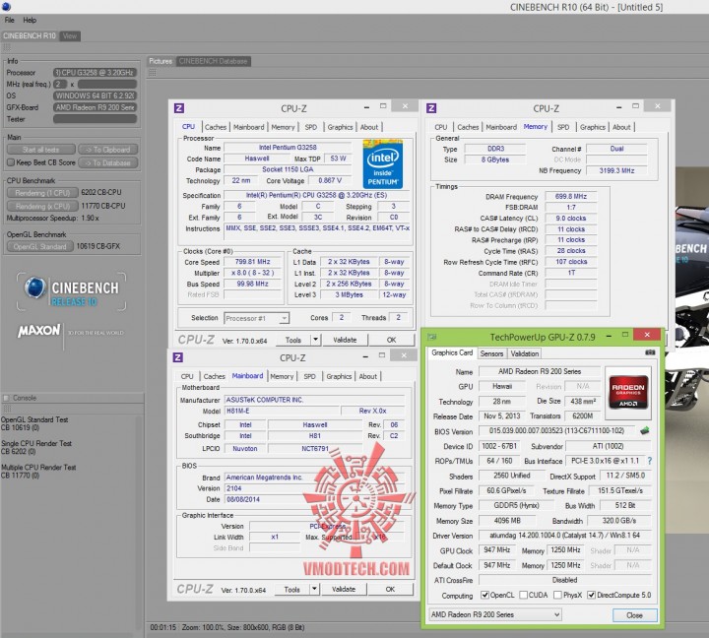Open Mainboard tab in Memory CPU-Z window
Screen dimensions: 709x638
tap(501, 127)
